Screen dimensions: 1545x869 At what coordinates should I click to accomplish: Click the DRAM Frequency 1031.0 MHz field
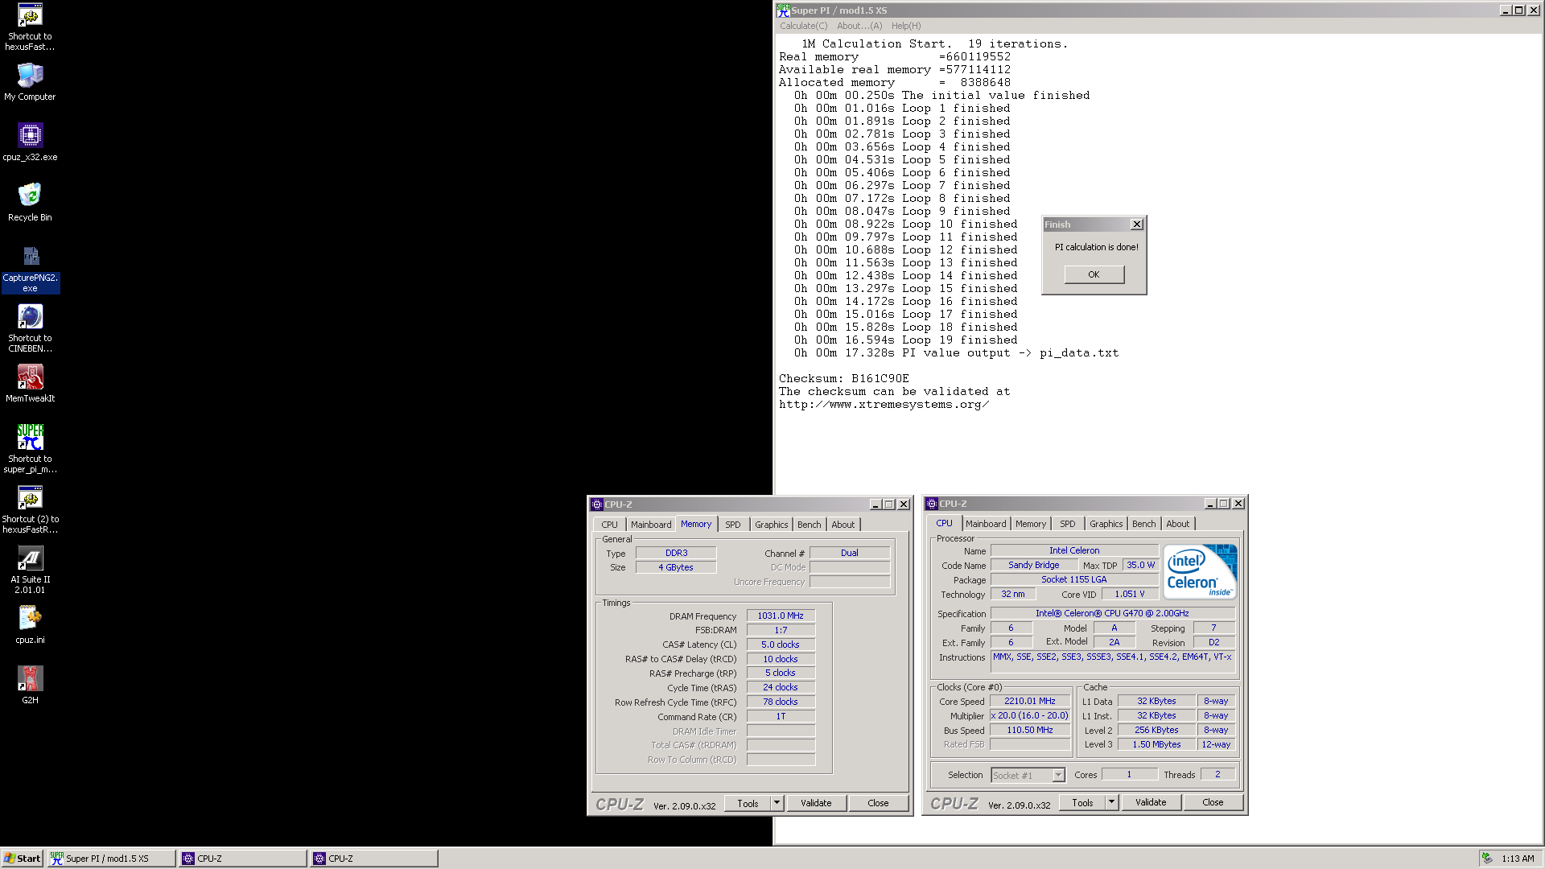tap(781, 616)
